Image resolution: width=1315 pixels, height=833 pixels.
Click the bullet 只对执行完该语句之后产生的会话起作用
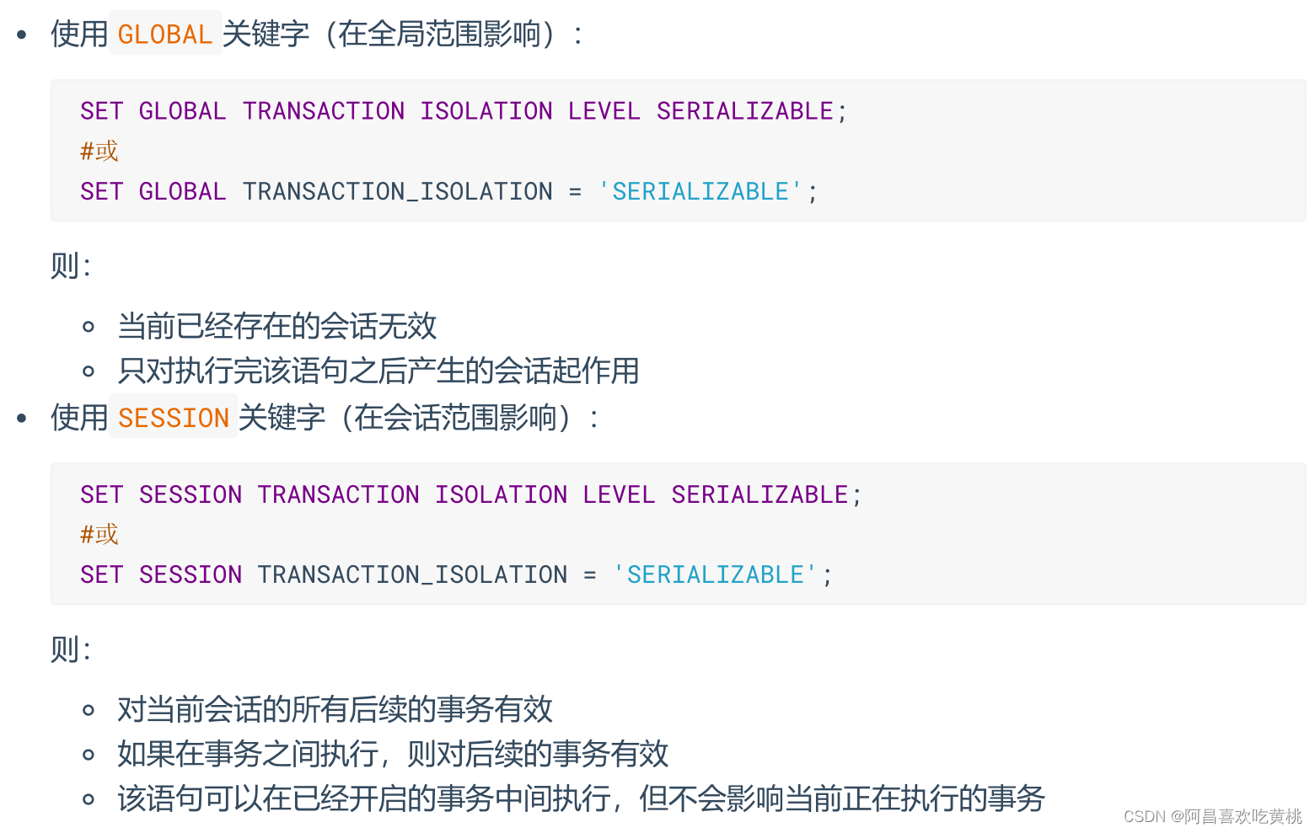(378, 371)
